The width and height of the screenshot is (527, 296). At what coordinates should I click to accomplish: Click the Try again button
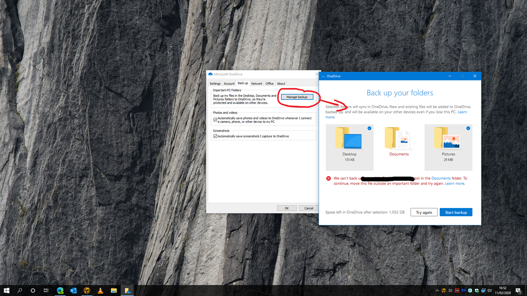tap(424, 212)
